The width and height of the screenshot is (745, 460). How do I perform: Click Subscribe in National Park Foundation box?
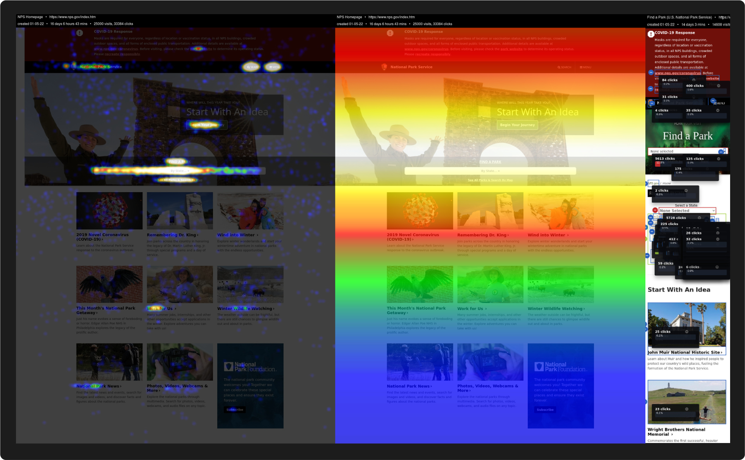[235, 410]
